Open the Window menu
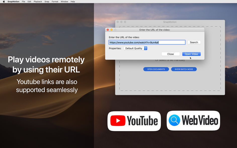 64,2
